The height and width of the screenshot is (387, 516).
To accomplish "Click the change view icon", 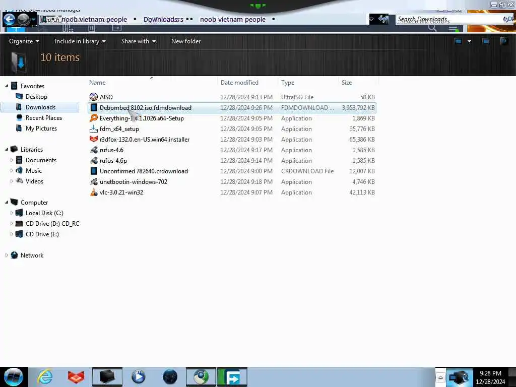I will tap(458, 41).
